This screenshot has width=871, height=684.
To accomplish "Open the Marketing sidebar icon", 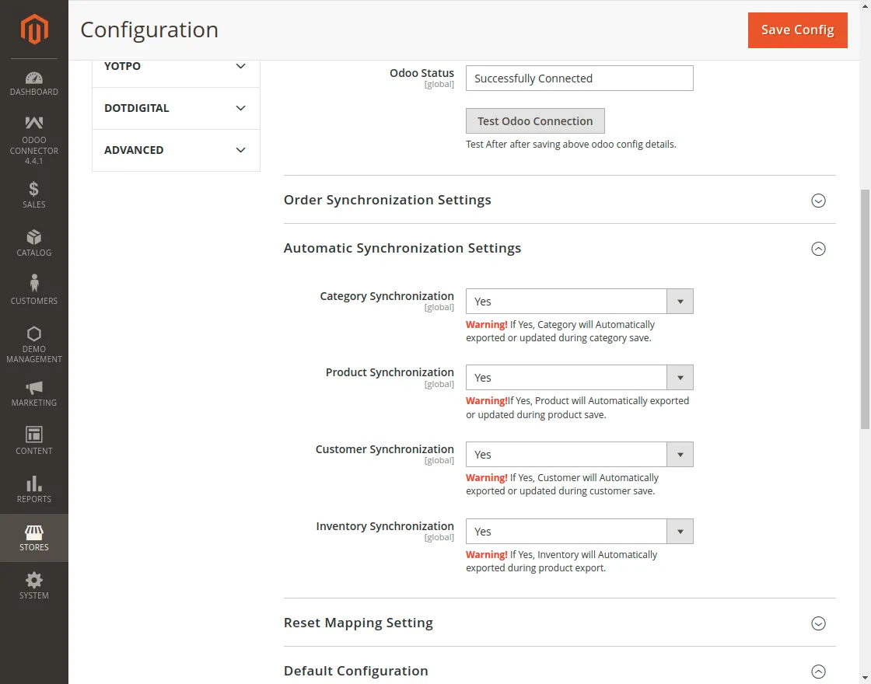I will [33, 393].
